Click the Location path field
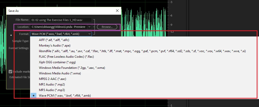 pos(59,27)
